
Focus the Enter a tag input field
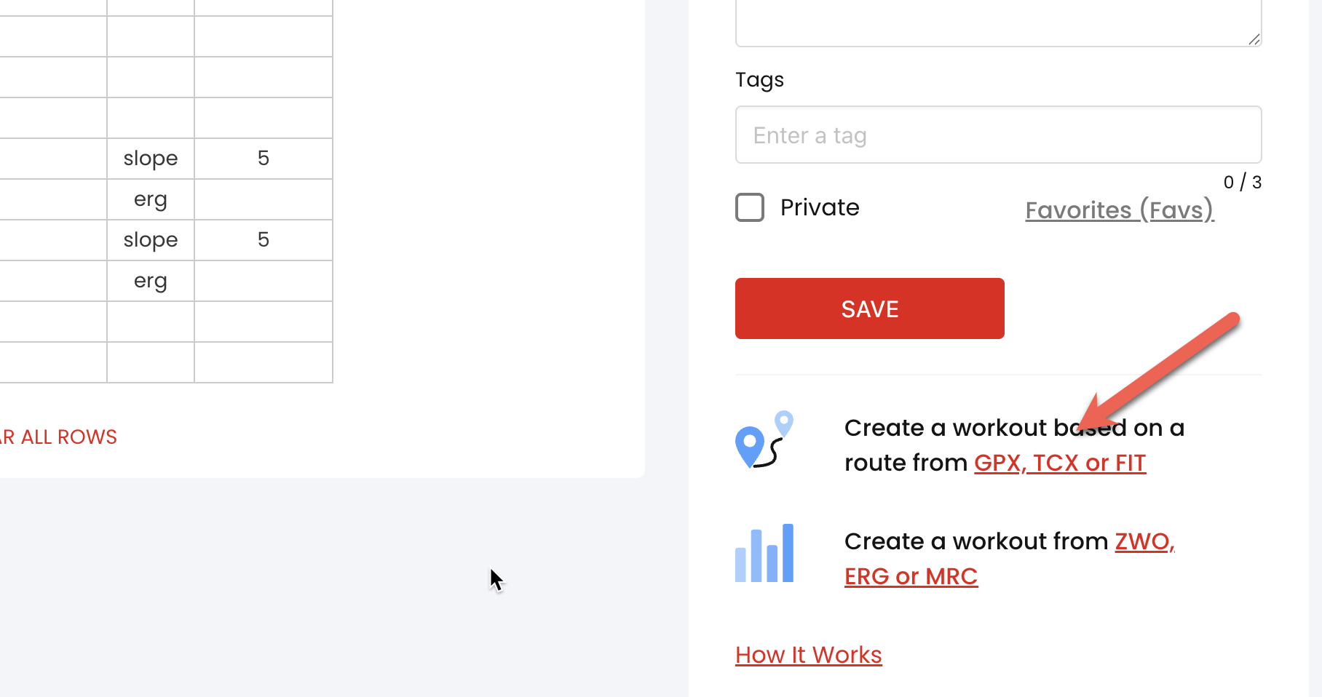coord(999,135)
